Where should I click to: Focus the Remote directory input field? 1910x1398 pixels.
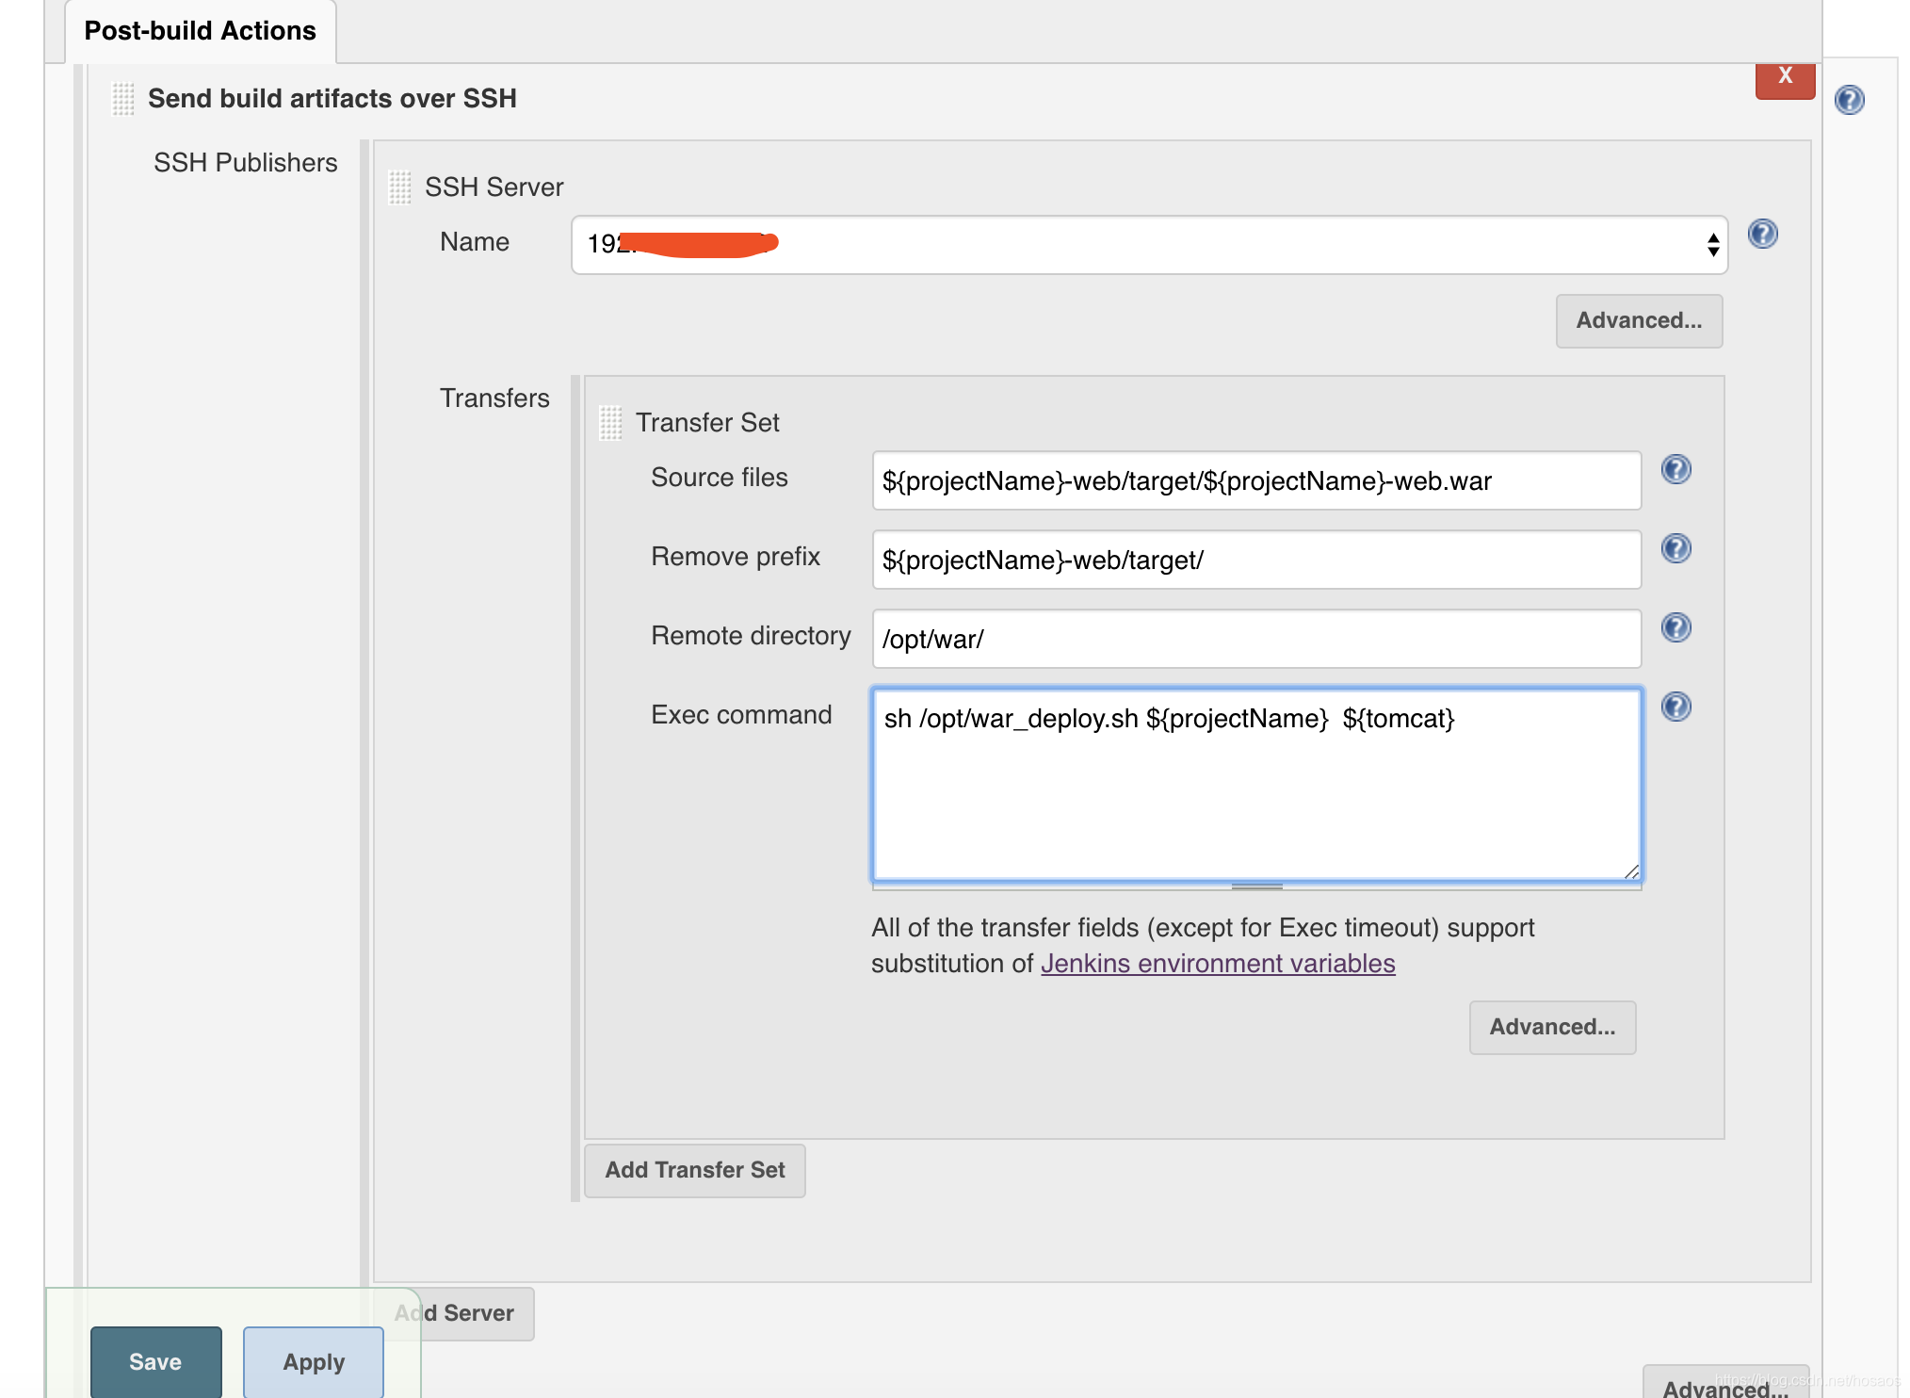[x=1256, y=639]
